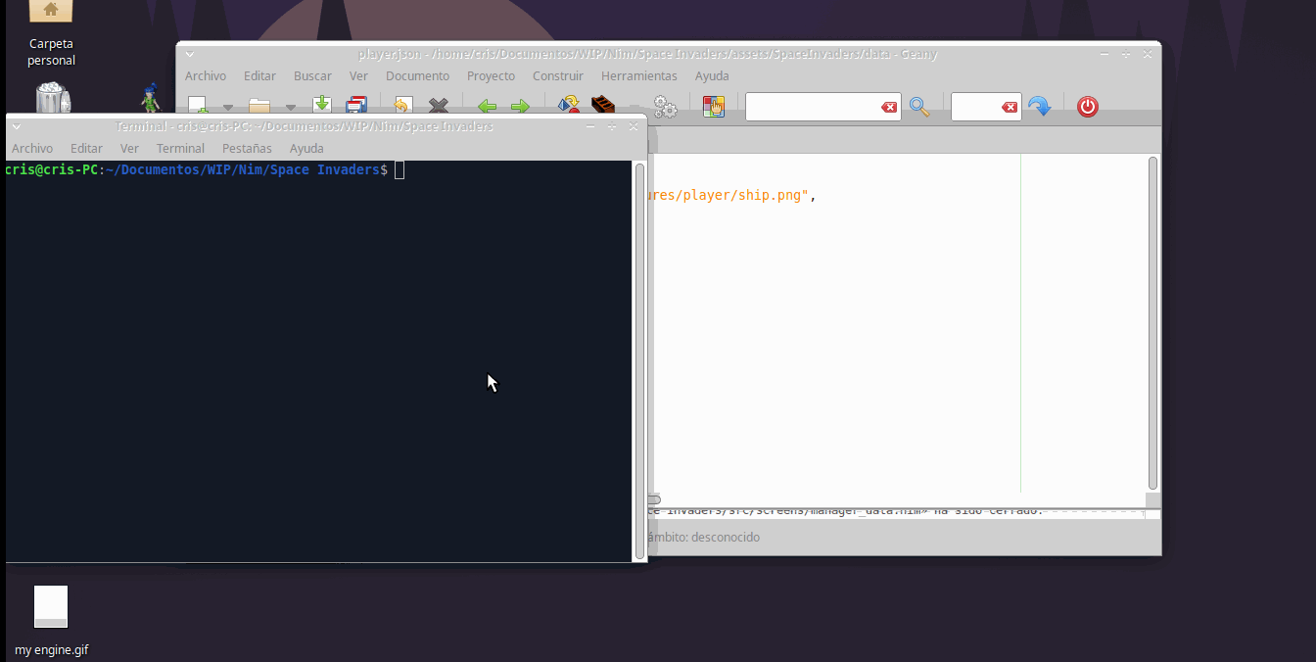The height and width of the screenshot is (662, 1316).
Task: Close the Terminal window
Action: coord(634,126)
